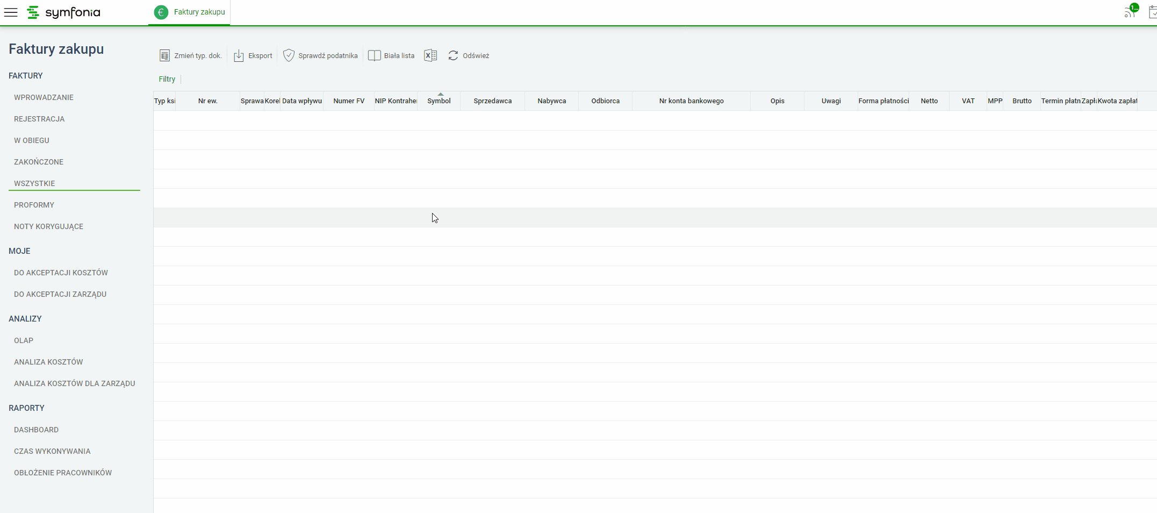The width and height of the screenshot is (1157, 513).
Task: Sort by the Symbol column header
Action: (439, 101)
